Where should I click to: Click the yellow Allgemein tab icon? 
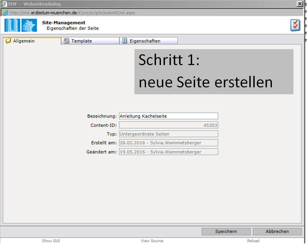click(8, 41)
